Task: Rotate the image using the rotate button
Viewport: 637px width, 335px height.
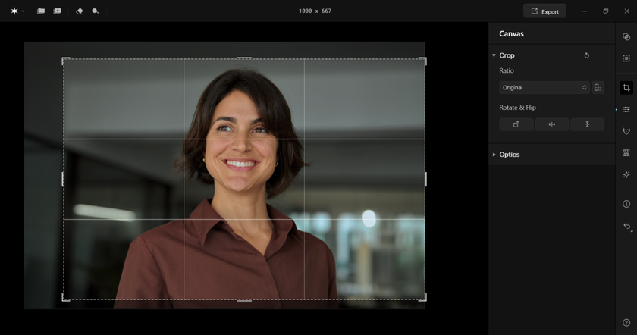Action: tap(516, 124)
